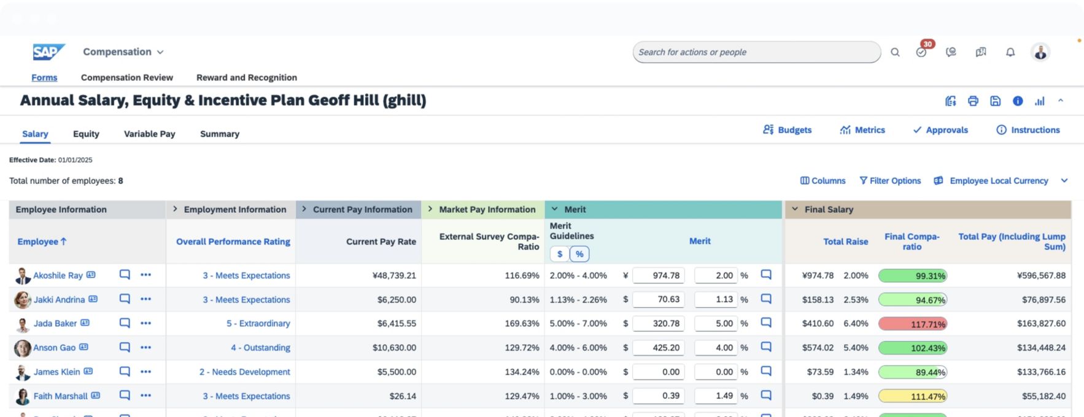Click Jada Baker's red 117.71% compa-ratio bar

click(x=912, y=324)
